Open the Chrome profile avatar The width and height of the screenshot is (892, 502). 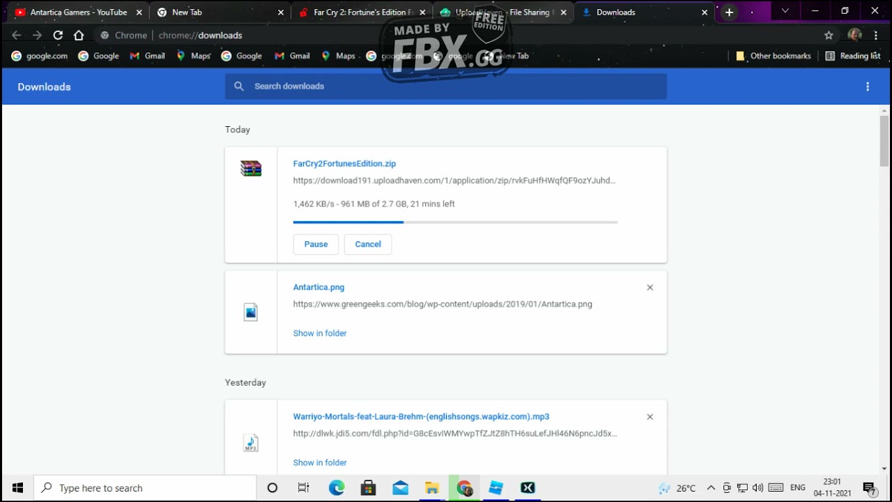[x=855, y=35]
